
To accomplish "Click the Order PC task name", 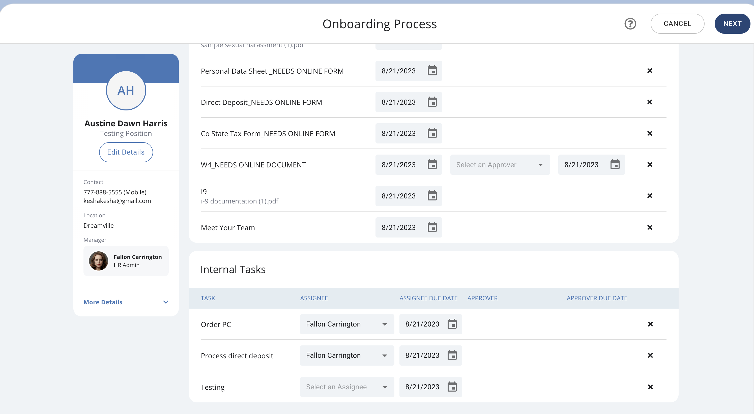I will tap(216, 324).
